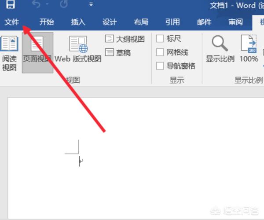Open the Read Mode (阅读视图) view
Screen dimensions: 264x220
pos(9,53)
